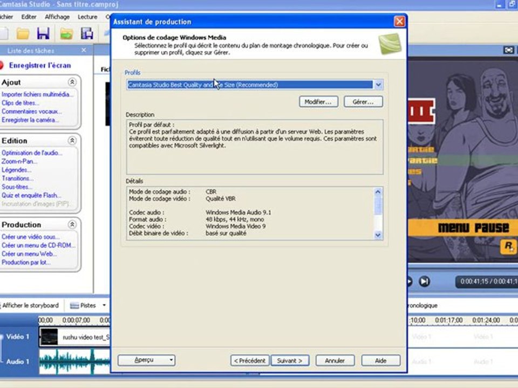This screenshot has height=388, width=518.
Task: Click the import media green-arrow folder icon
Action: [x=66, y=34]
